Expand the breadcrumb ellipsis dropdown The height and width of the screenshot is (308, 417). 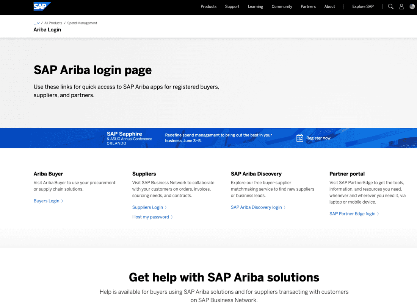pos(36,23)
